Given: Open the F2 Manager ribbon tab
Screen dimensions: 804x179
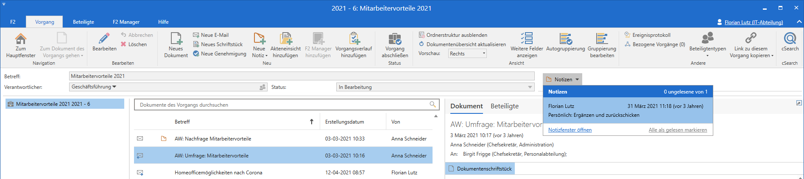Looking at the screenshot, I should 126,22.
